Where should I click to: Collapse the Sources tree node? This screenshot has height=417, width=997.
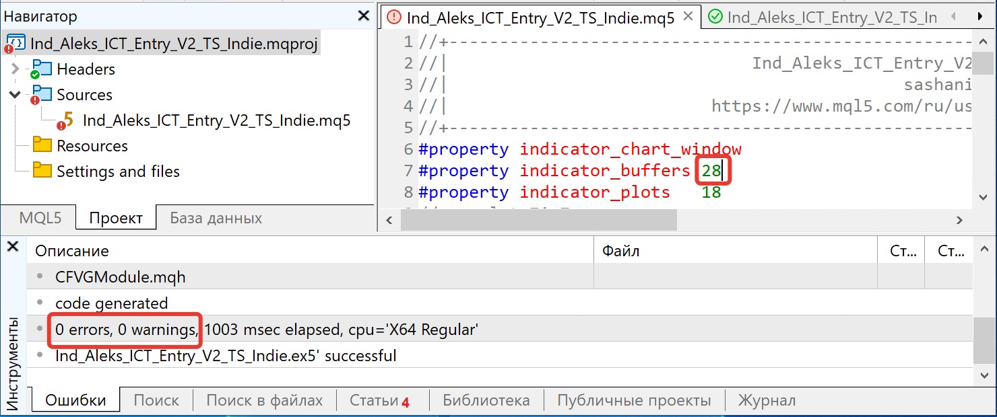15,94
